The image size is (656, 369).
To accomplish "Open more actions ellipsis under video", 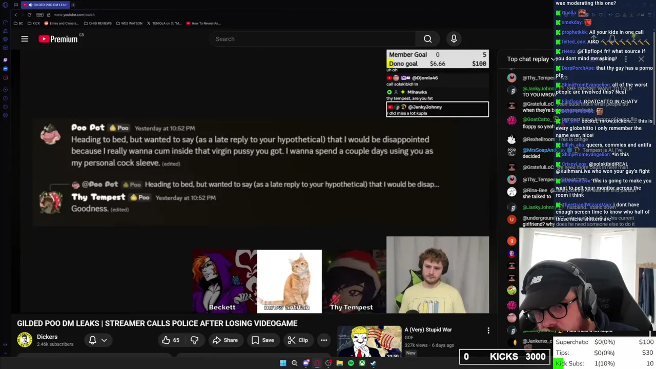I will click(x=324, y=340).
